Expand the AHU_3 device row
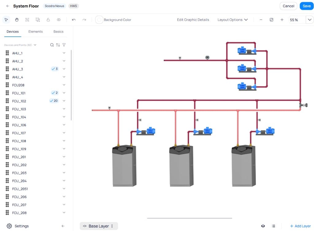The image size is (314, 231). 64,69
